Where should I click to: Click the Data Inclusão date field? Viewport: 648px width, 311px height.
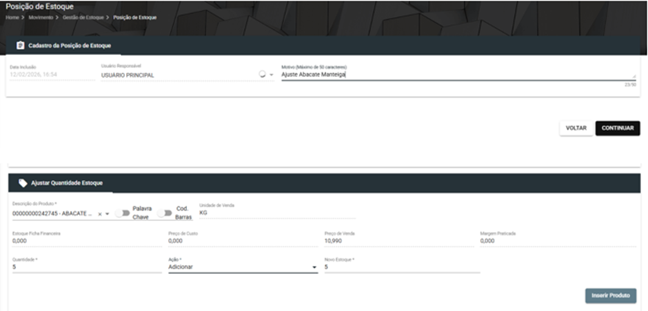tap(52, 75)
